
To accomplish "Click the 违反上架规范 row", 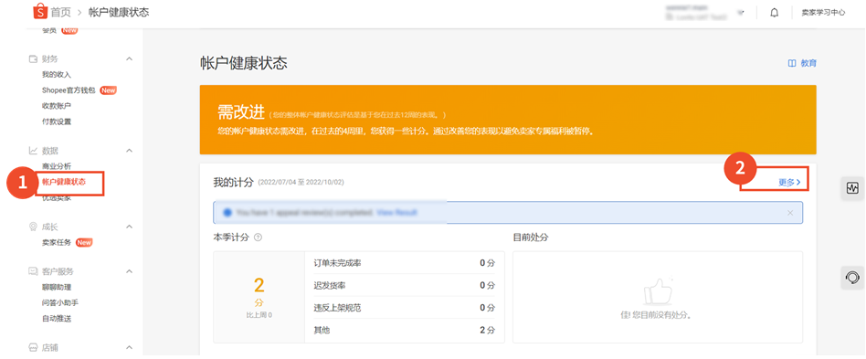I will coord(405,308).
